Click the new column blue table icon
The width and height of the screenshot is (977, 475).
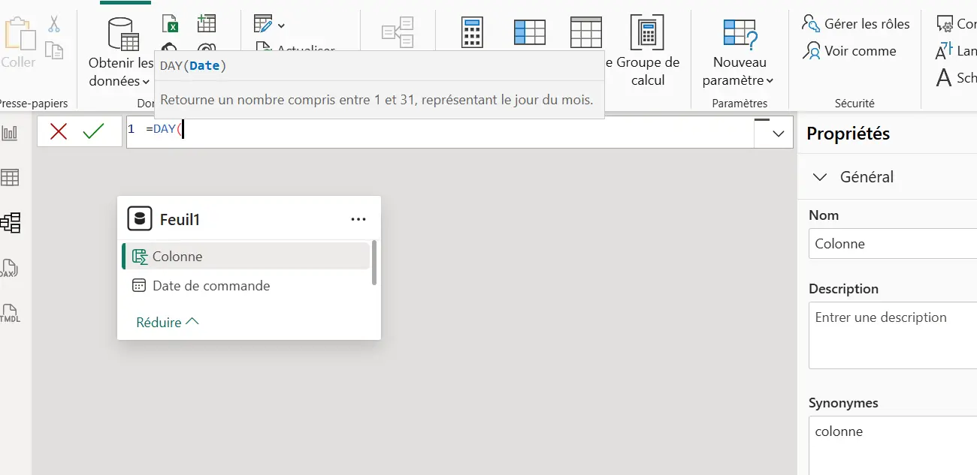530,34
